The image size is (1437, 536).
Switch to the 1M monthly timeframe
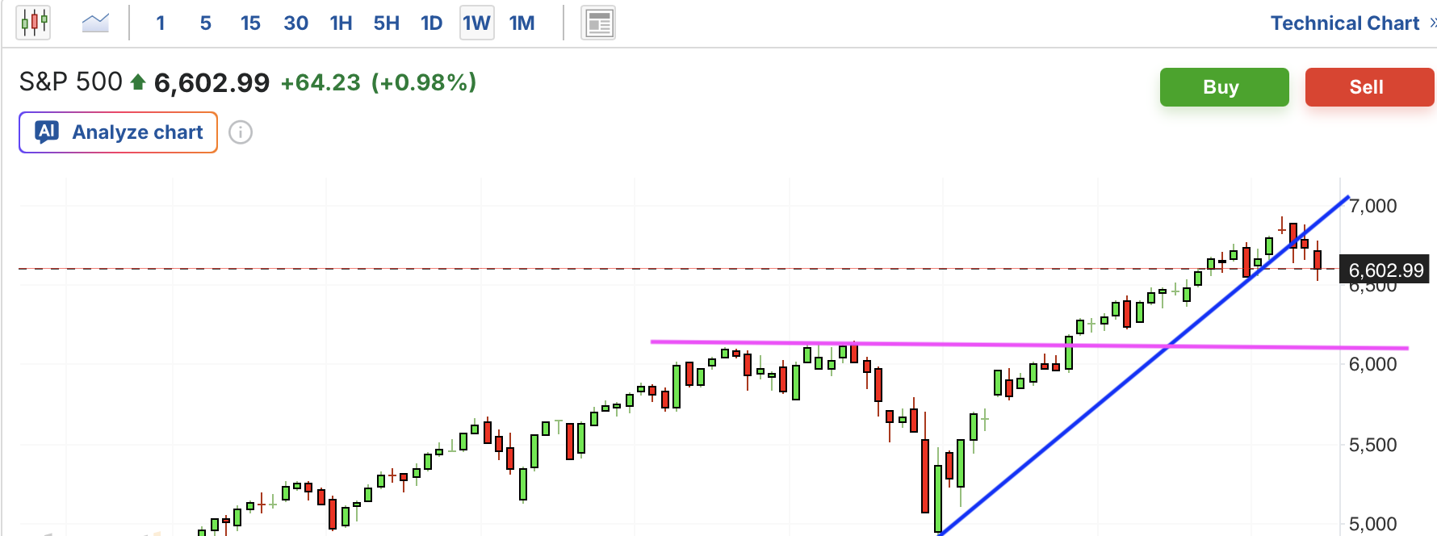pyautogui.click(x=522, y=23)
